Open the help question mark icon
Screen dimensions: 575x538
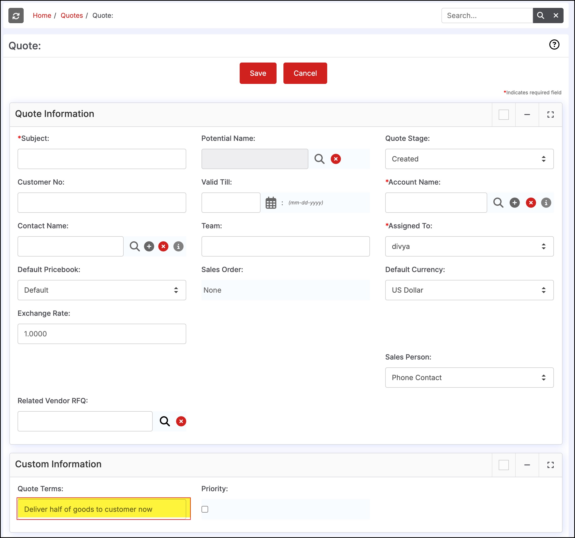554,44
